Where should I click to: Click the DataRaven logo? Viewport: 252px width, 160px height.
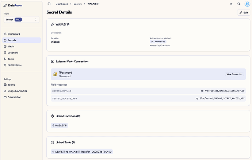tap(13, 5)
